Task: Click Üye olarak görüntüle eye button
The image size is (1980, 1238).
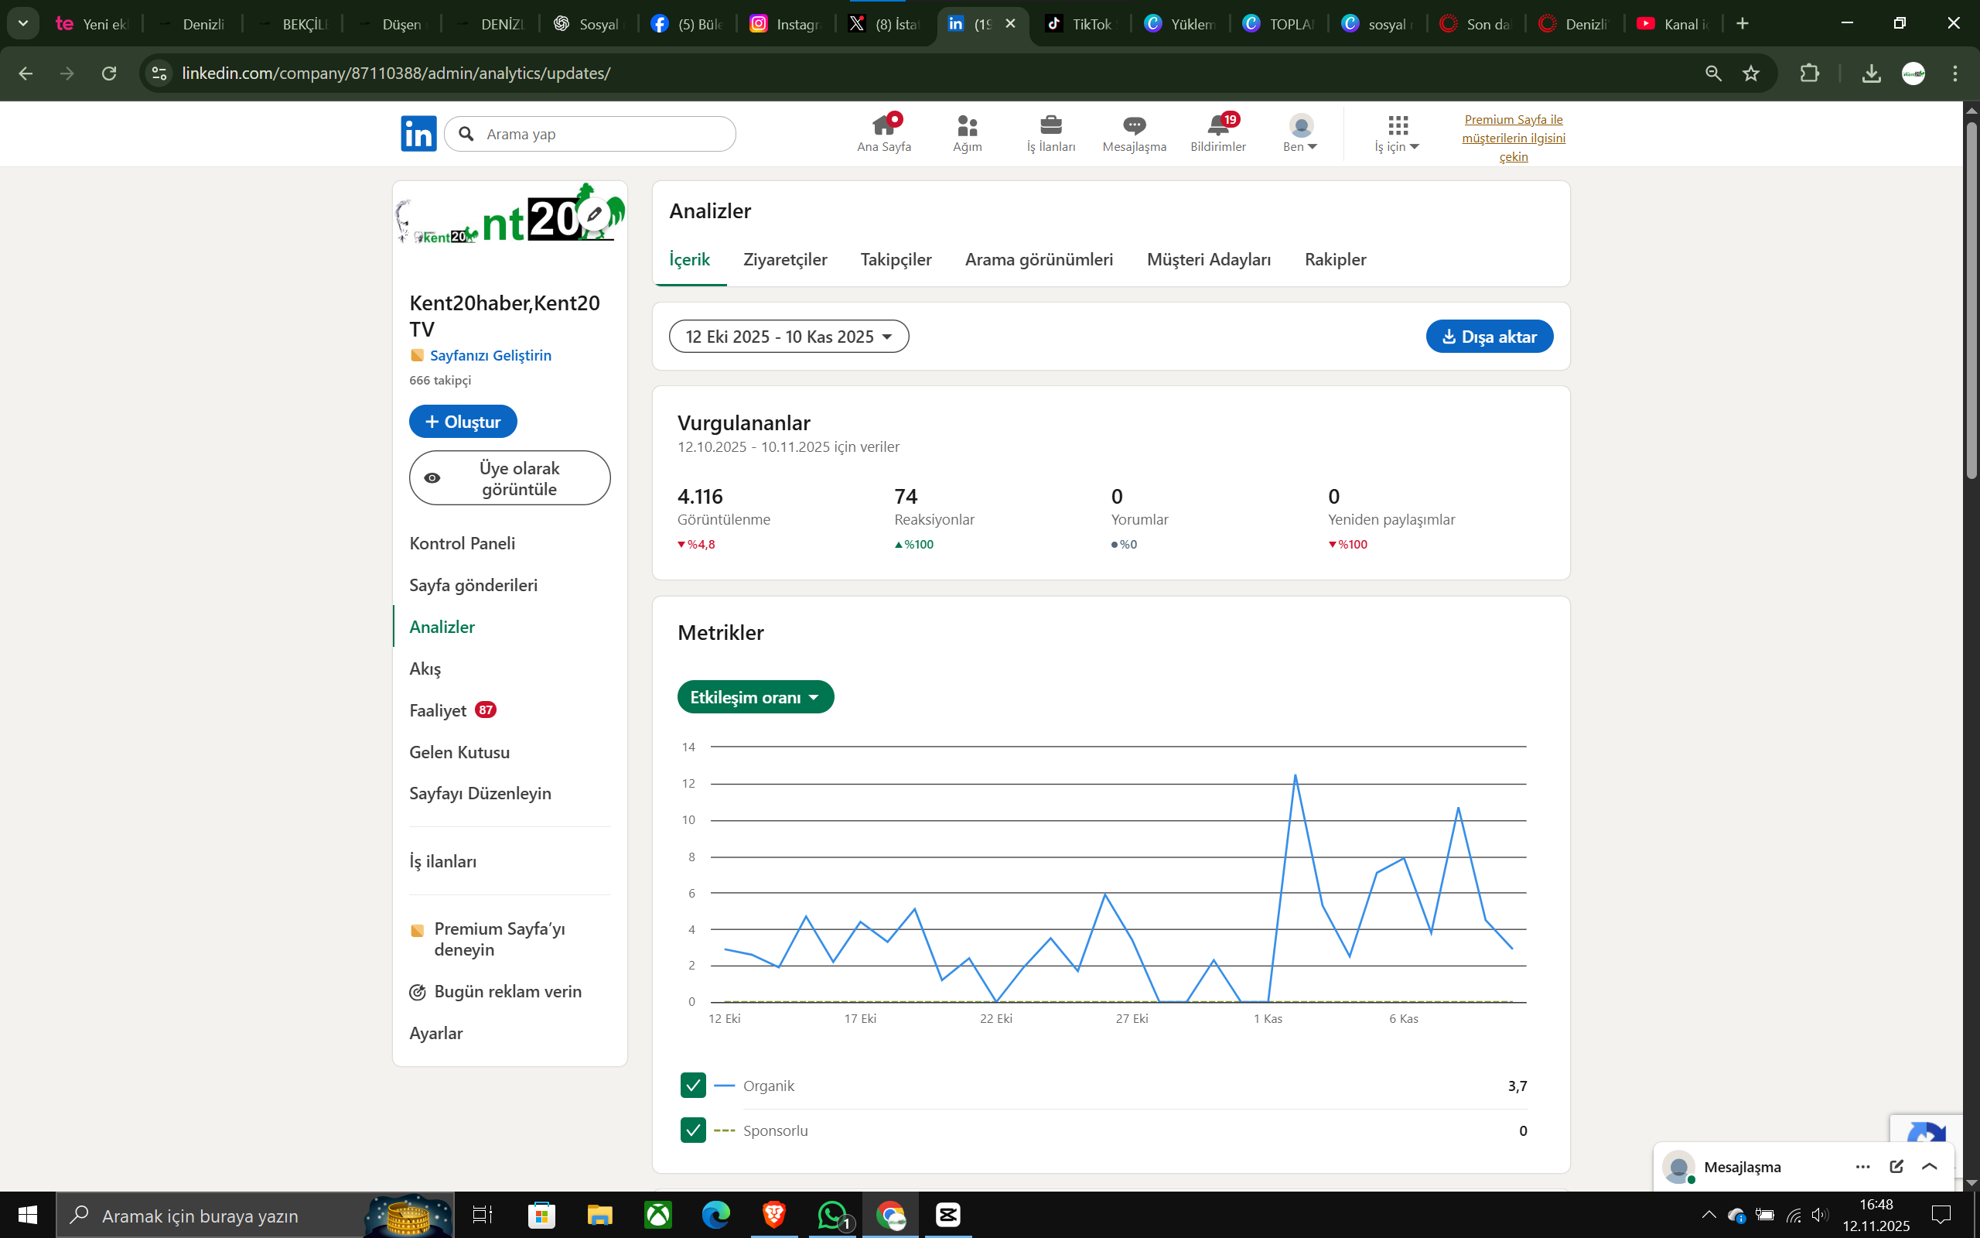Action: coord(510,478)
